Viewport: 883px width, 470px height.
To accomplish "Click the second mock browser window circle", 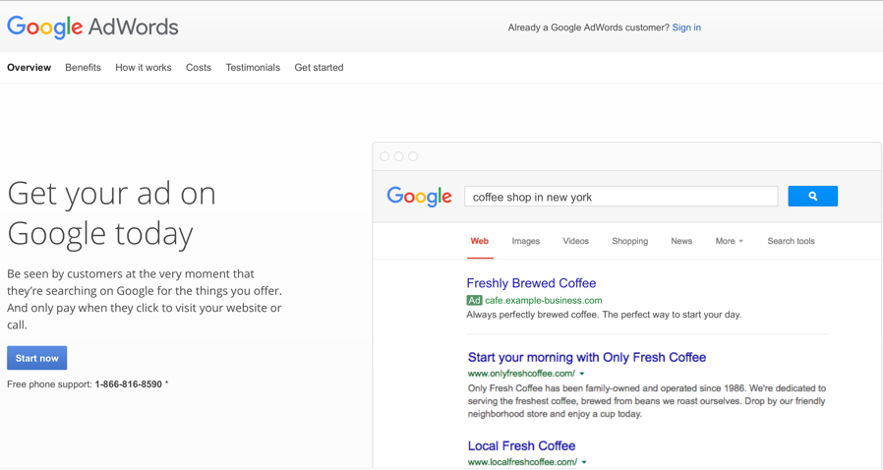I will pos(398,156).
